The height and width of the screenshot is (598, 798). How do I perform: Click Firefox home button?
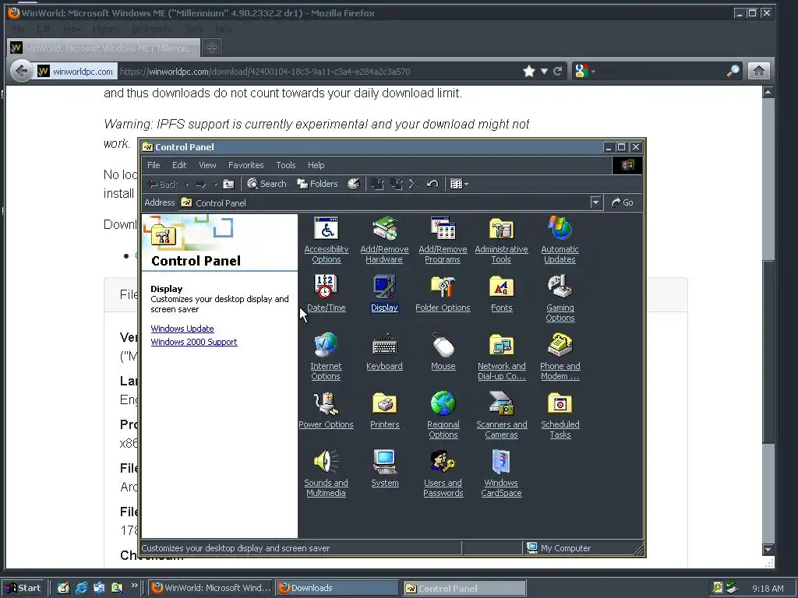point(758,71)
